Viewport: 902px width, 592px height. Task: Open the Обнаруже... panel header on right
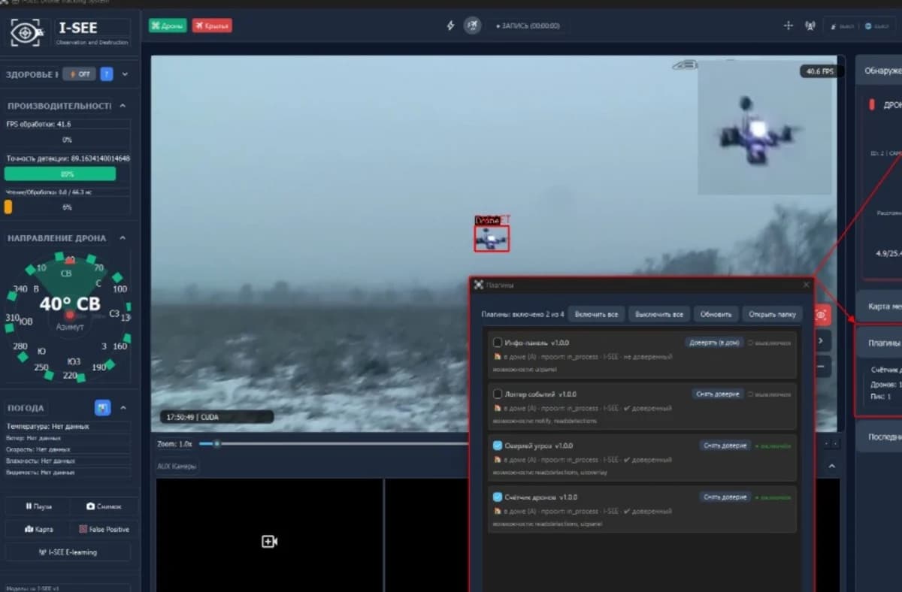click(x=879, y=71)
